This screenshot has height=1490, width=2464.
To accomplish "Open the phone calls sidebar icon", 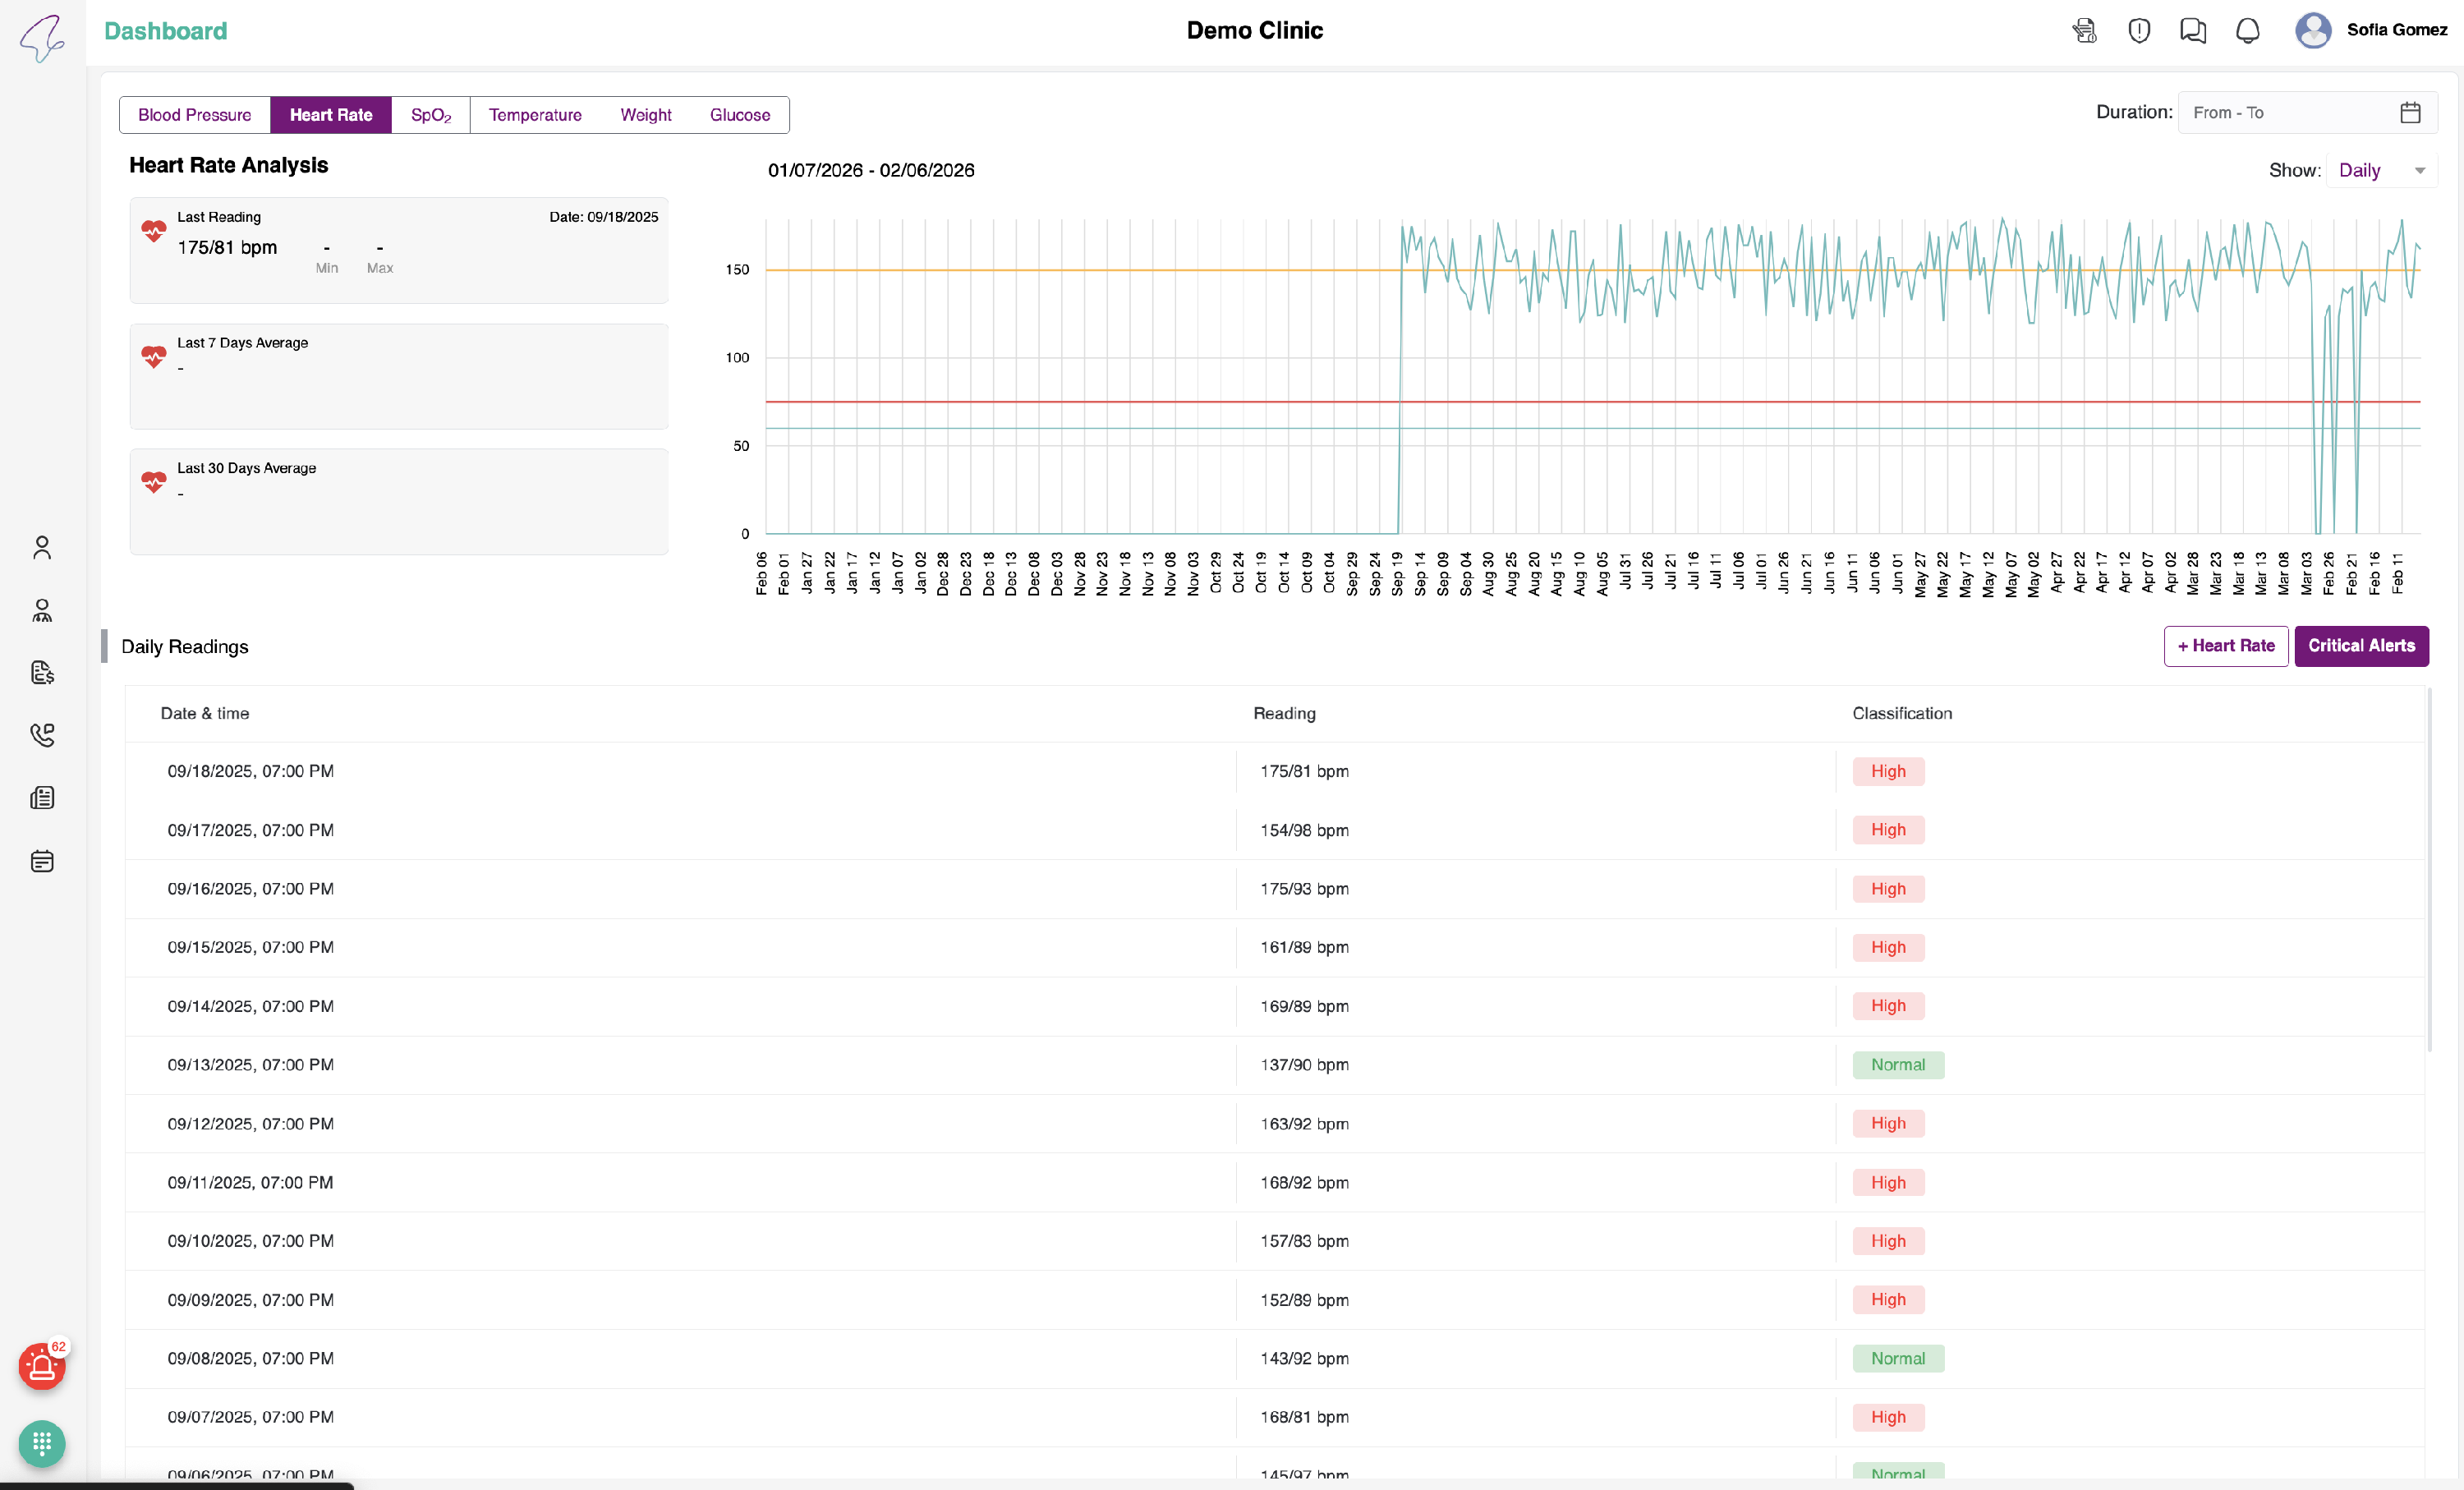I will (42, 735).
